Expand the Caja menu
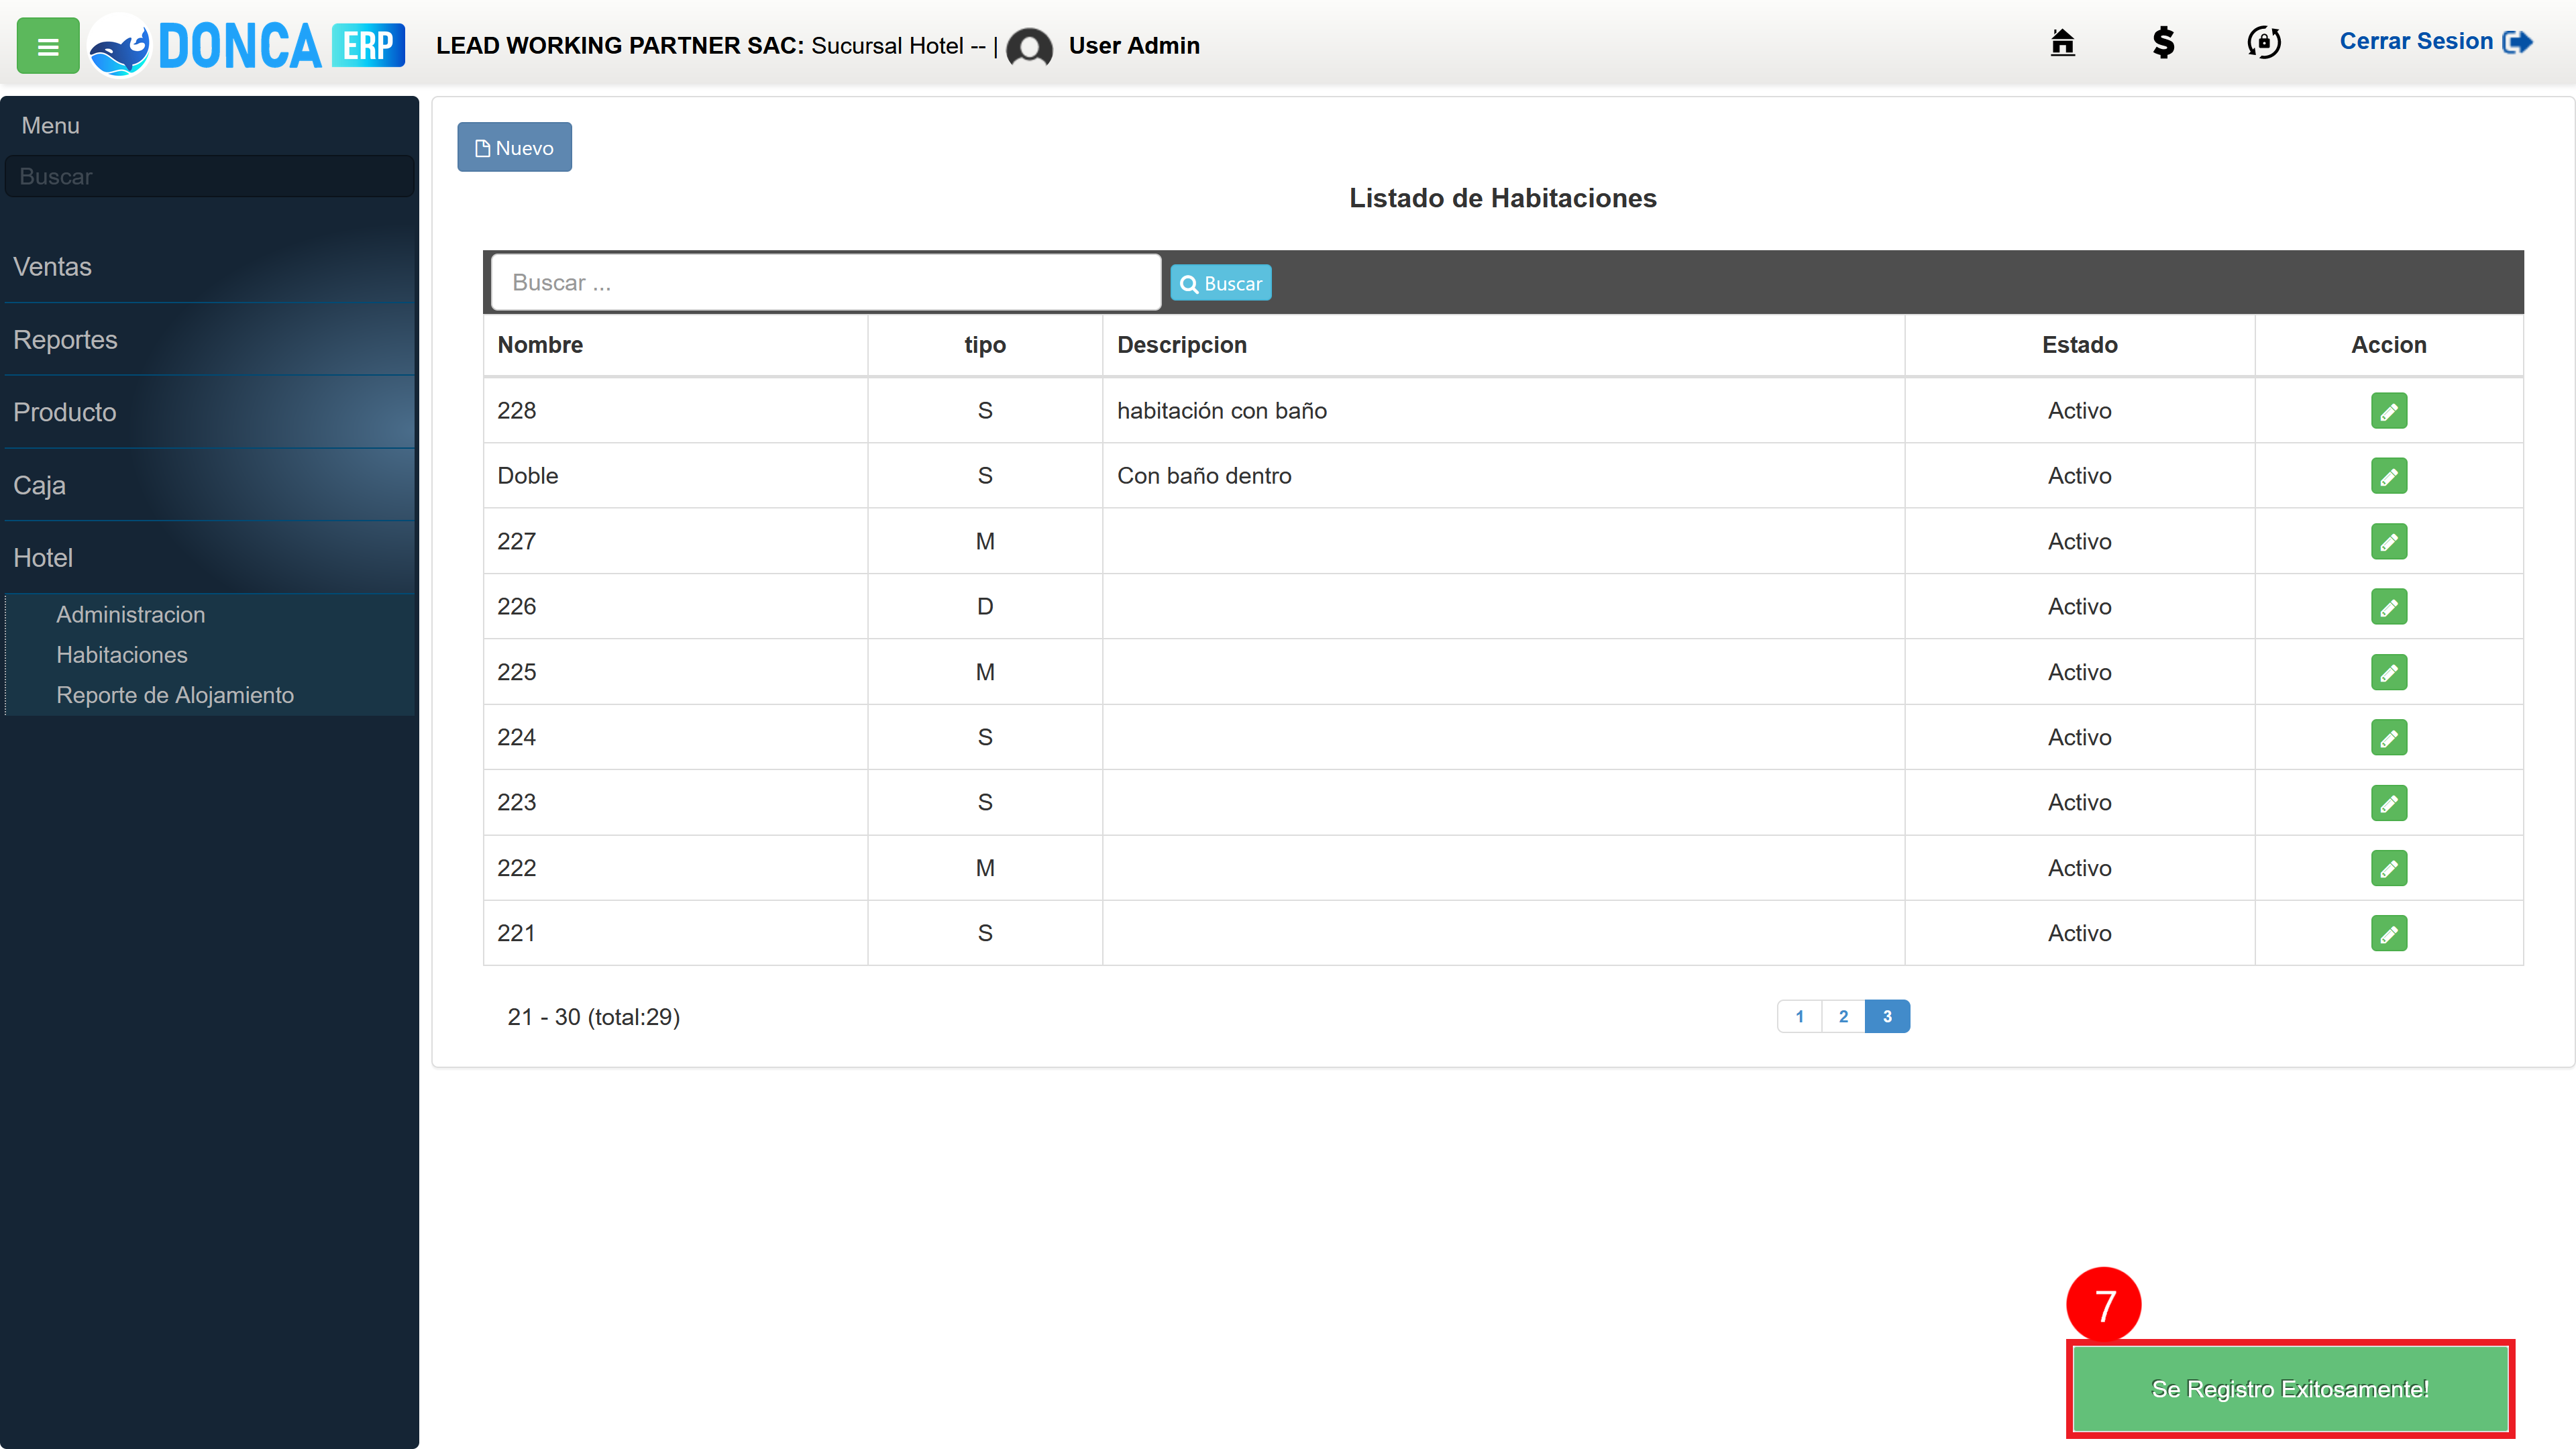The width and height of the screenshot is (2576, 1449). (x=209, y=485)
